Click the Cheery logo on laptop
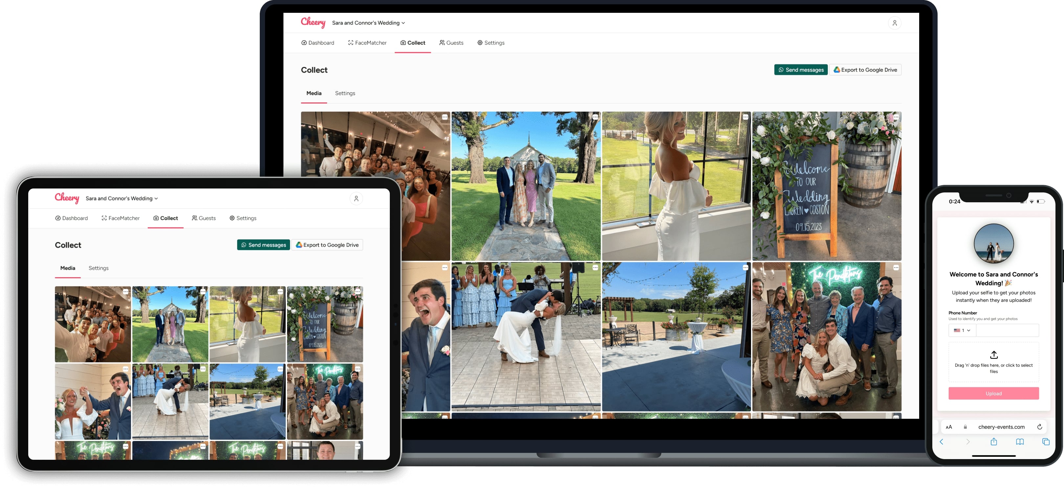Screen dimensions: 1064x488 click(313, 22)
